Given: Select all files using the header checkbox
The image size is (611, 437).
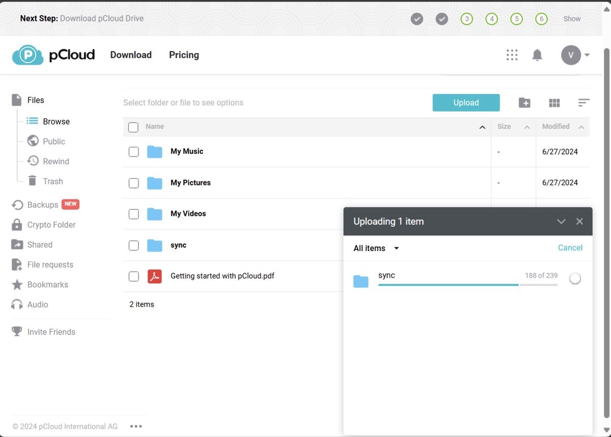Looking at the screenshot, I should click(133, 127).
